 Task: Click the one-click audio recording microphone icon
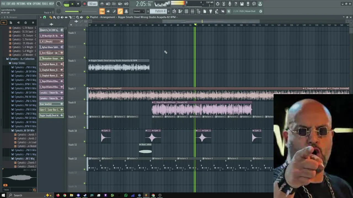tap(230, 4)
